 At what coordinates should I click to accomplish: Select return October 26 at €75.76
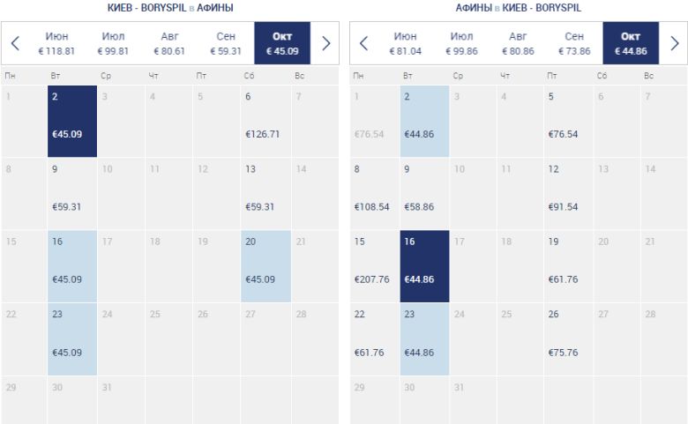[568, 338]
